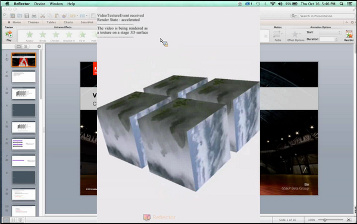This screenshot has height=224, width=357.
Task: Switch to slide sorter view button
Action: 14,220
